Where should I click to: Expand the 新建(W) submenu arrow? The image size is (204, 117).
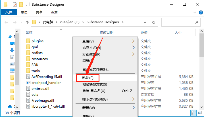(x=133, y=108)
